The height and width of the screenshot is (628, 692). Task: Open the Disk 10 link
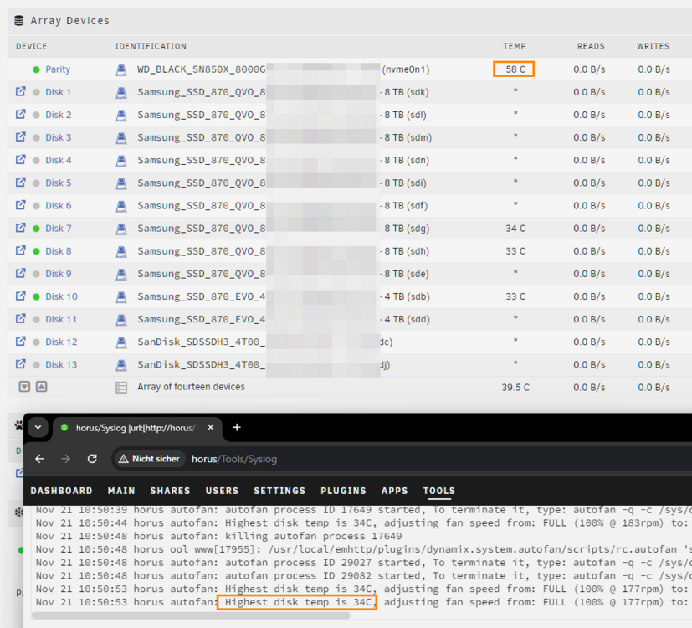[x=61, y=296]
